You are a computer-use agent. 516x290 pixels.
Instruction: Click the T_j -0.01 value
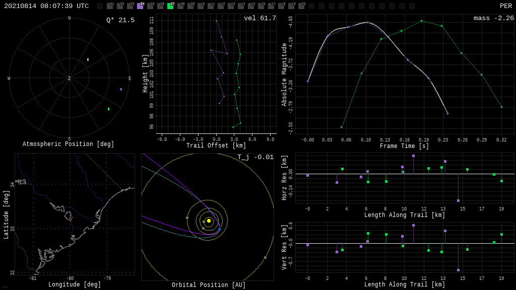tap(255, 157)
